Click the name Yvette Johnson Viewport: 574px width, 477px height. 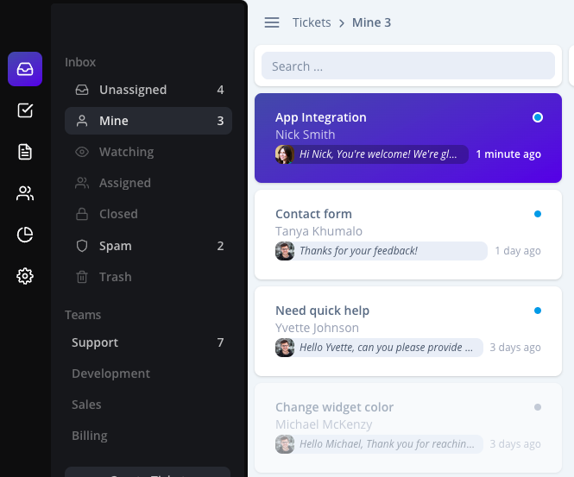click(317, 328)
